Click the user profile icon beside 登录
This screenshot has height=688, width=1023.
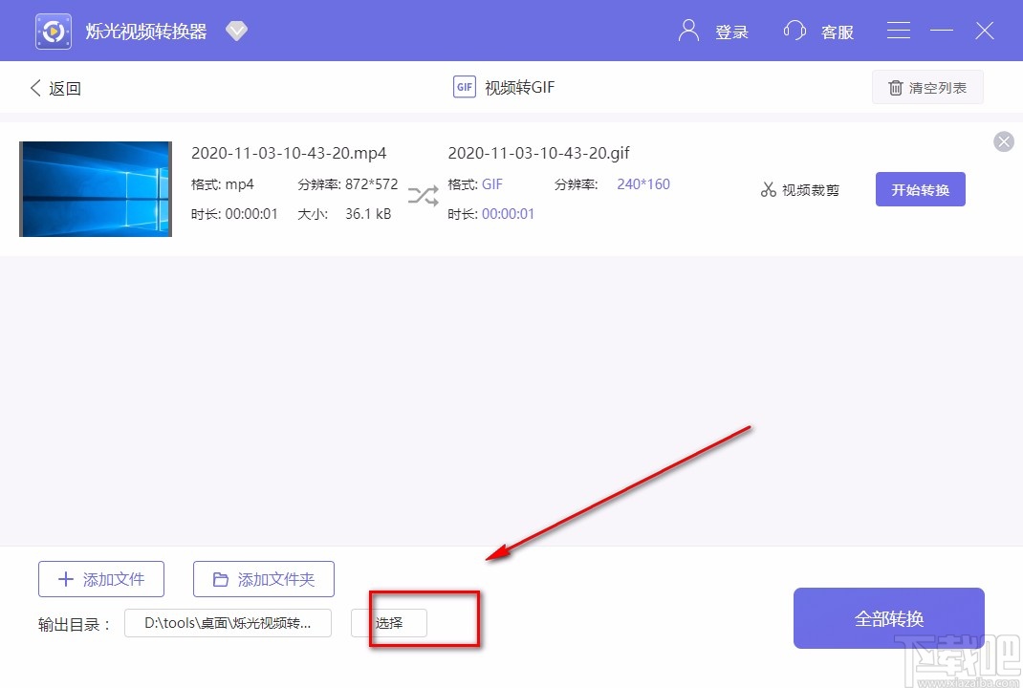click(x=687, y=30)
